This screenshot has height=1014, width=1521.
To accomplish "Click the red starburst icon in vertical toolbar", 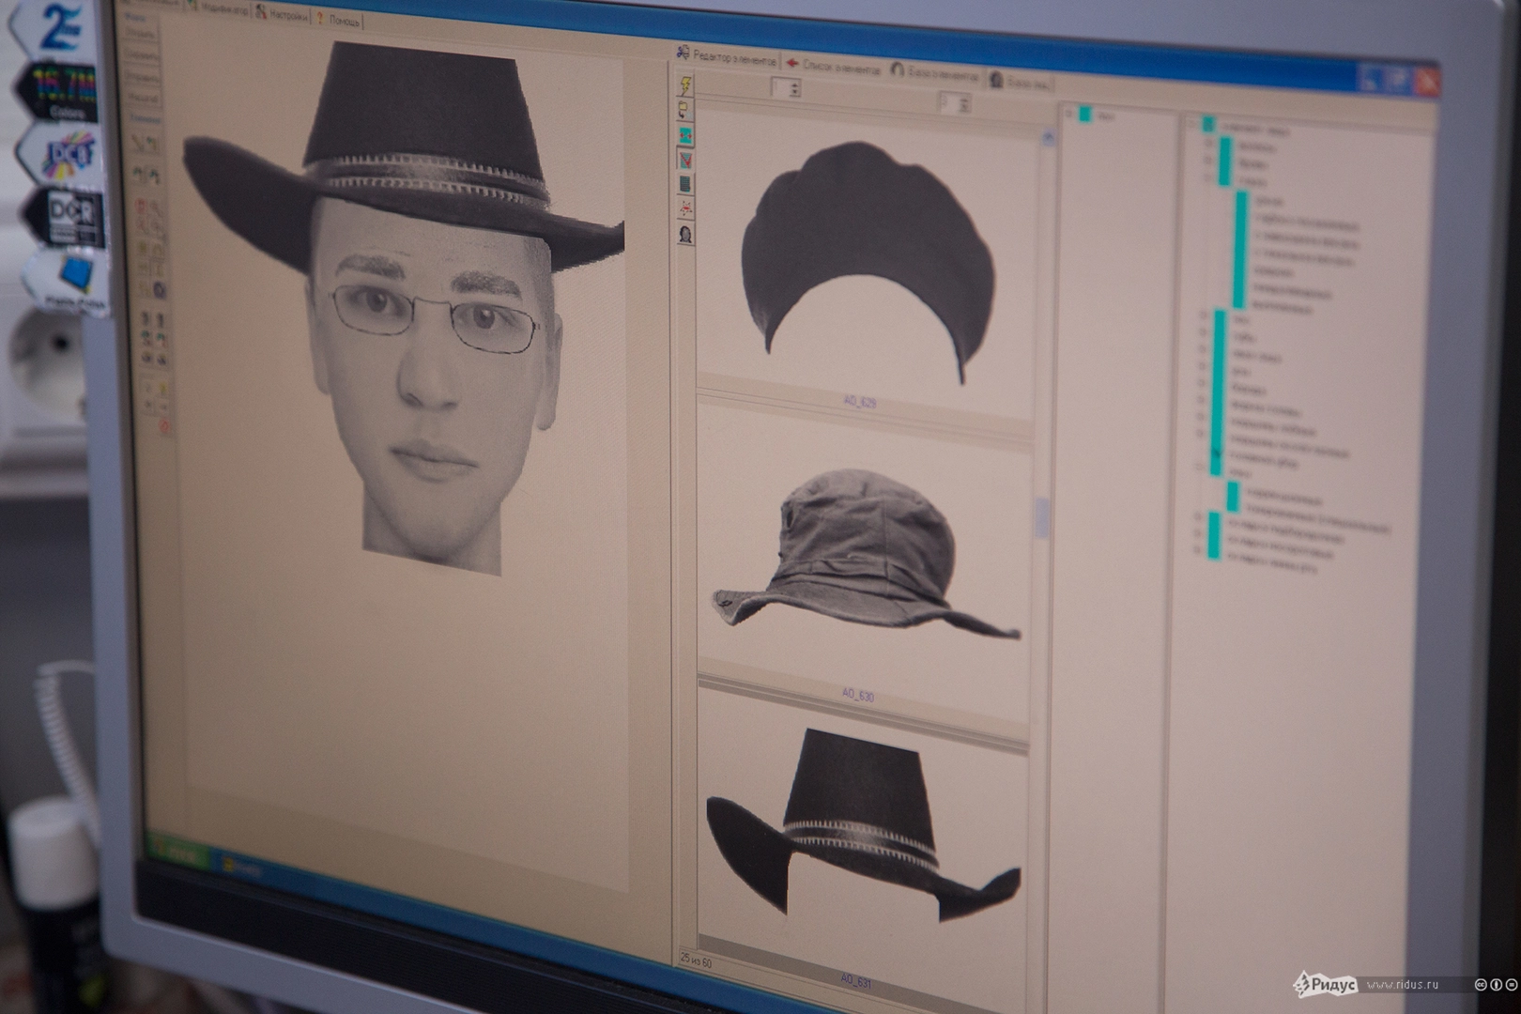I will pos(685,208).
